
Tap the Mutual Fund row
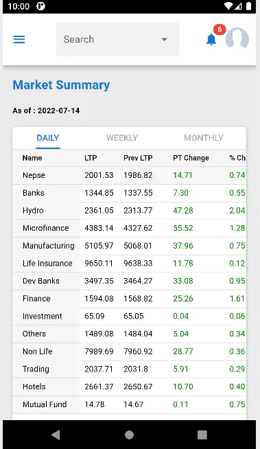tap(129, 404)
